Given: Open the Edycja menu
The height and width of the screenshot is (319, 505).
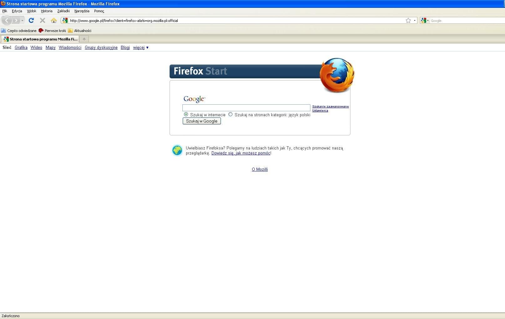Looking at the screenshot, I should pyautogui.click(x=17, y=11).
